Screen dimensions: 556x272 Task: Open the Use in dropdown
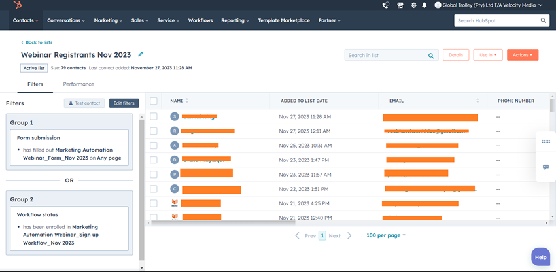click(x=488, y=55)
